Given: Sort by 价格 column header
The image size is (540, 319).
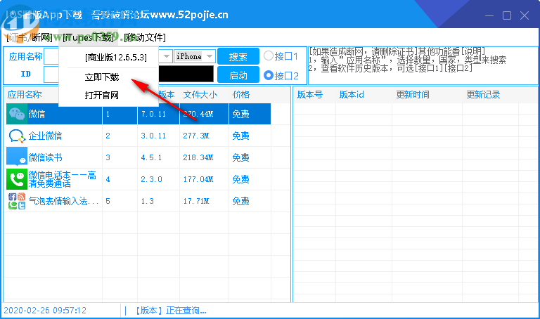Looking at the screenshot, I should 240,95.
